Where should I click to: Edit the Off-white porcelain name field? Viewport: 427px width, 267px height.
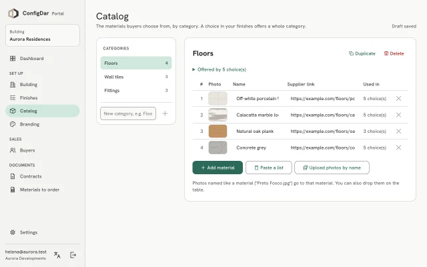pyautogui.click(x=258, y=98)
